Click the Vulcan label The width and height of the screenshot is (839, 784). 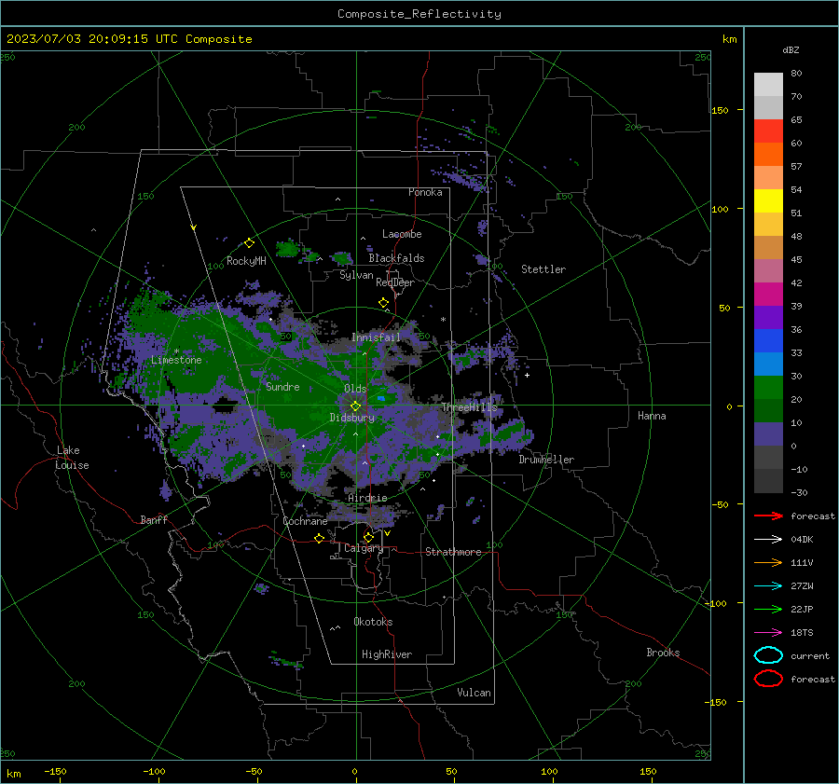pyautogui.click(x=474, y=693)
